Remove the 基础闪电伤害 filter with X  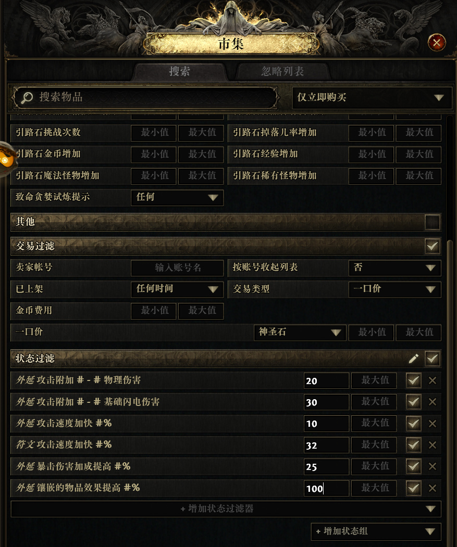point(432,402)
